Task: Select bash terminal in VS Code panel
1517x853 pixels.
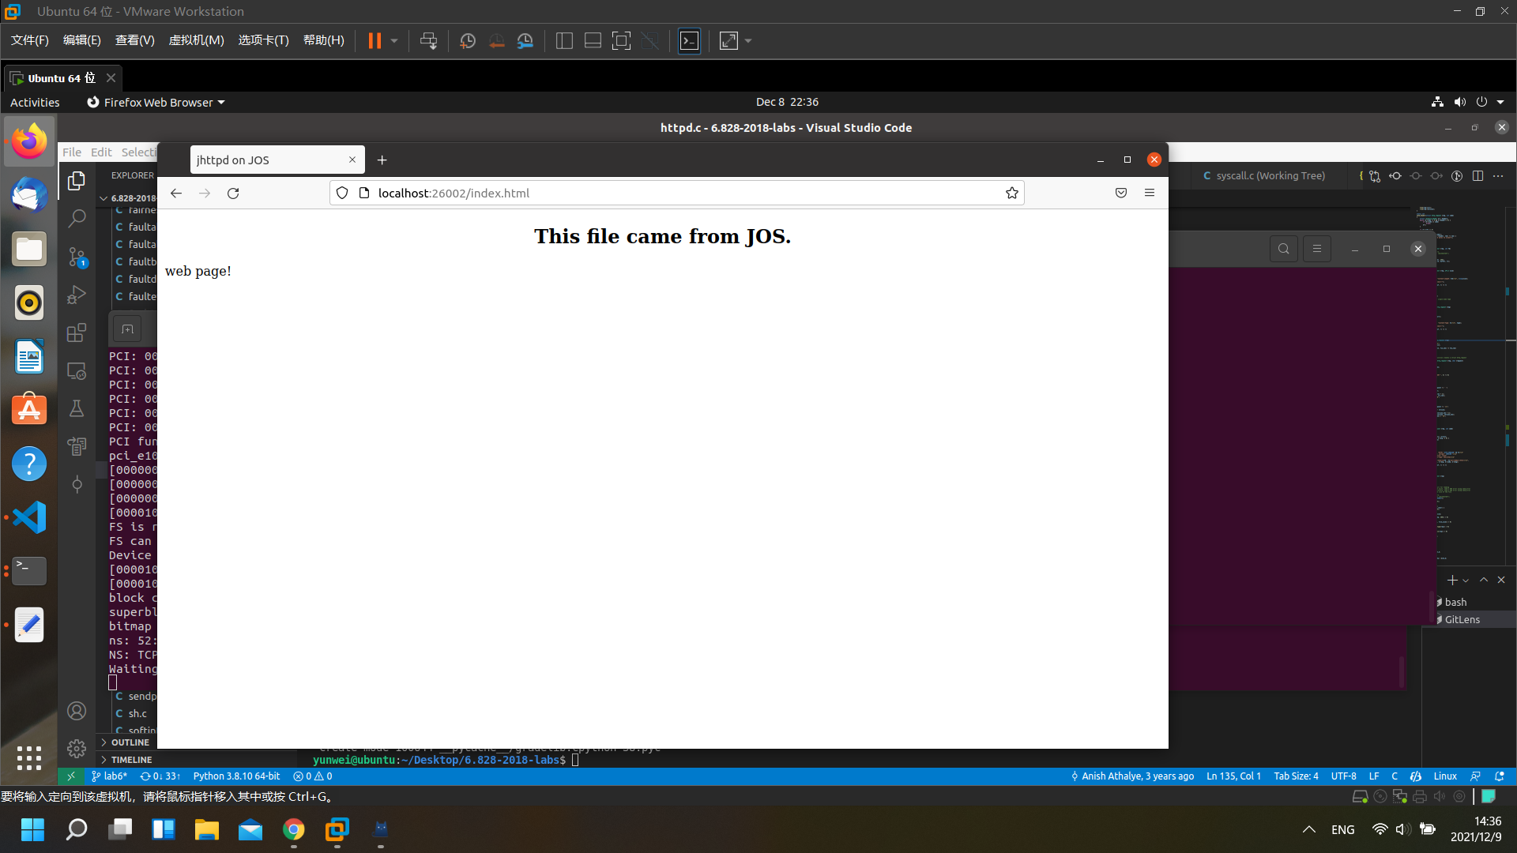Action: [1455, 602]
